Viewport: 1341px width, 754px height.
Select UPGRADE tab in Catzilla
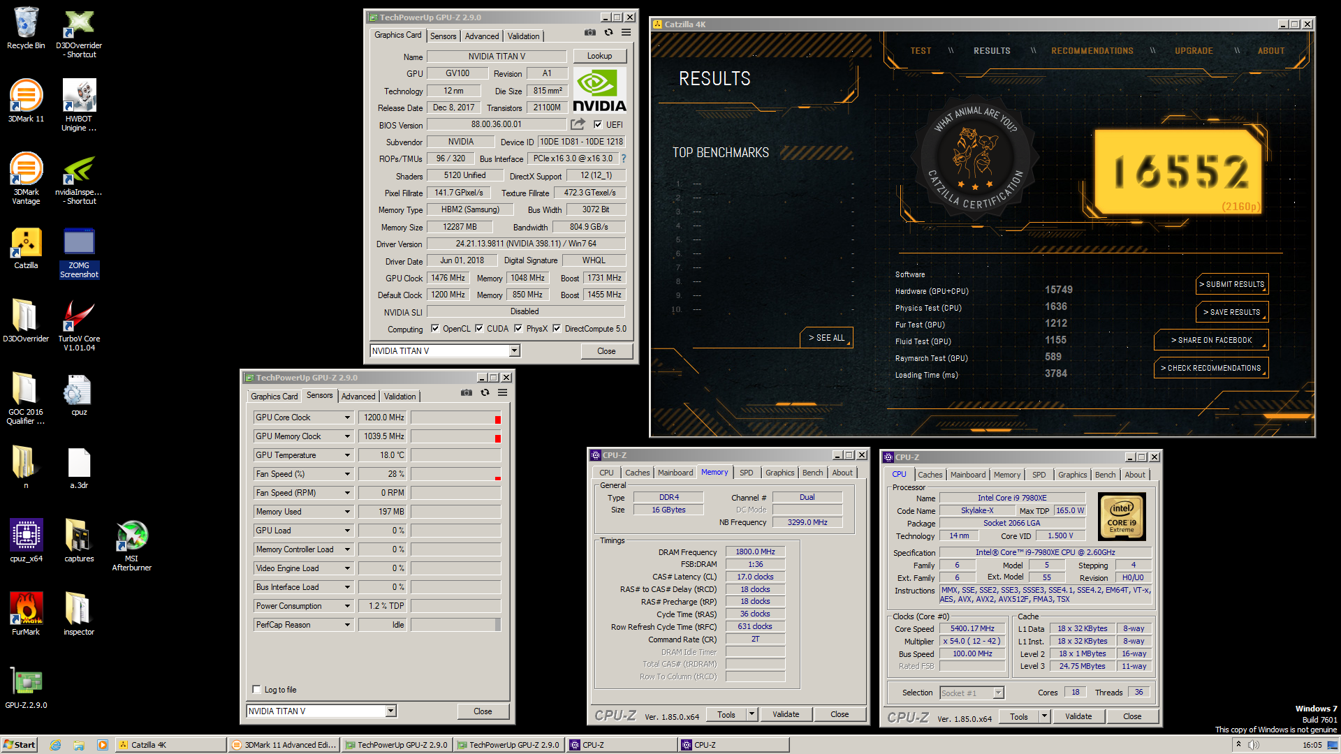coord(1194,51)
